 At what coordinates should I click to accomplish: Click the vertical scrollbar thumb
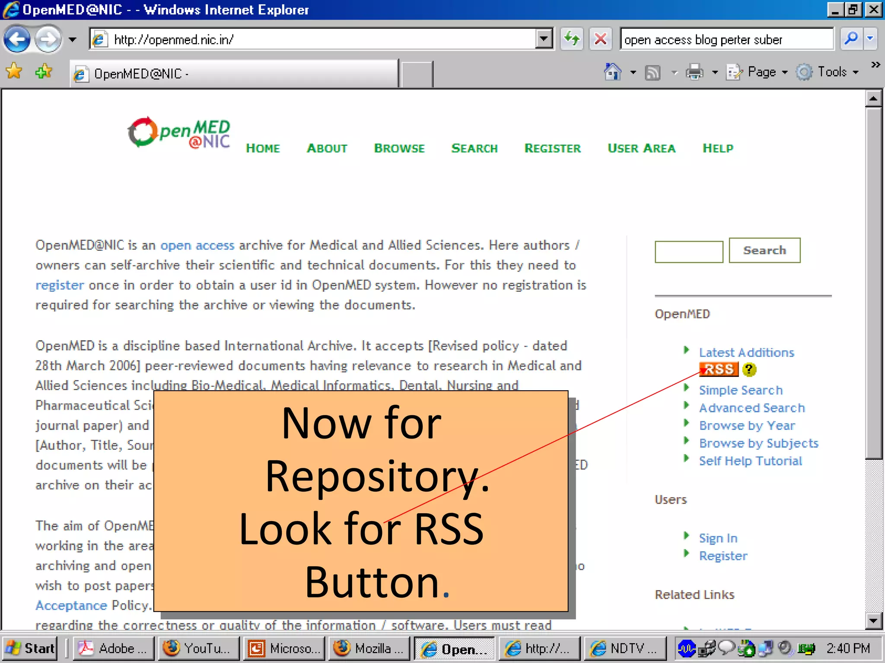[873, 283]
